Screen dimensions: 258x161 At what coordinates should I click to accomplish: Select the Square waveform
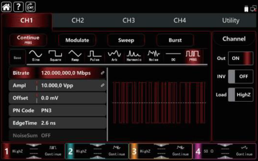coord(55,56)
